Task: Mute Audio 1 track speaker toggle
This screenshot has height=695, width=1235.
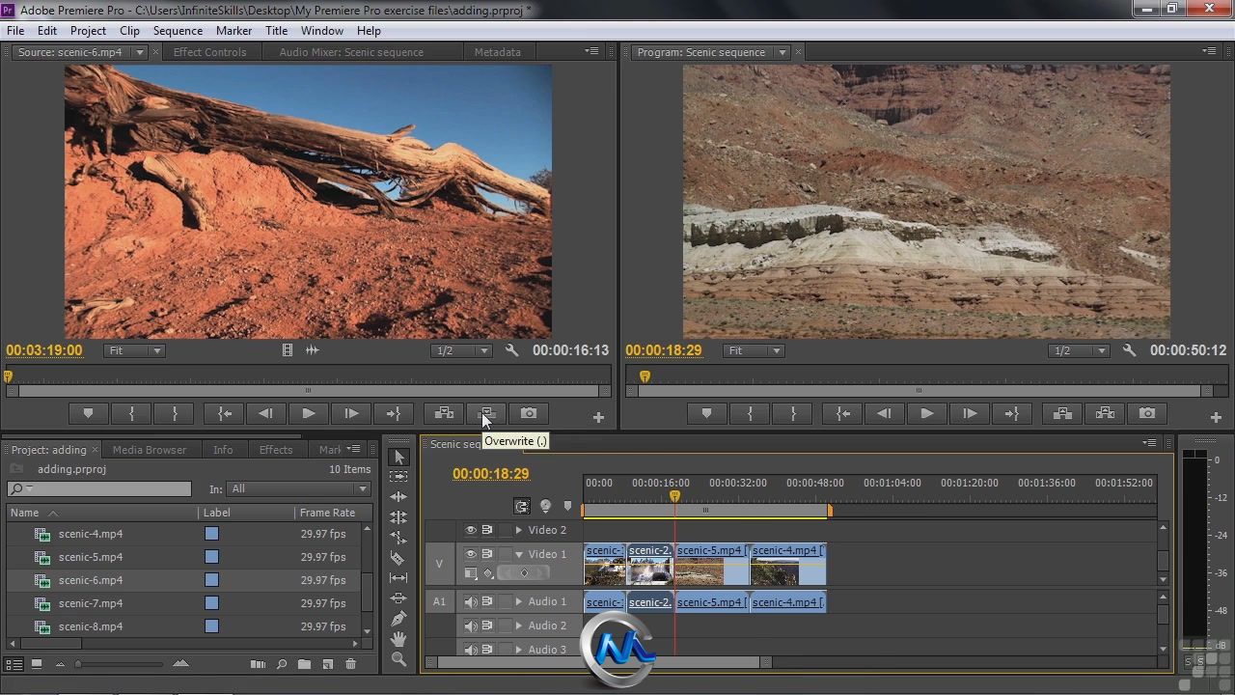Action: (471, 601)
